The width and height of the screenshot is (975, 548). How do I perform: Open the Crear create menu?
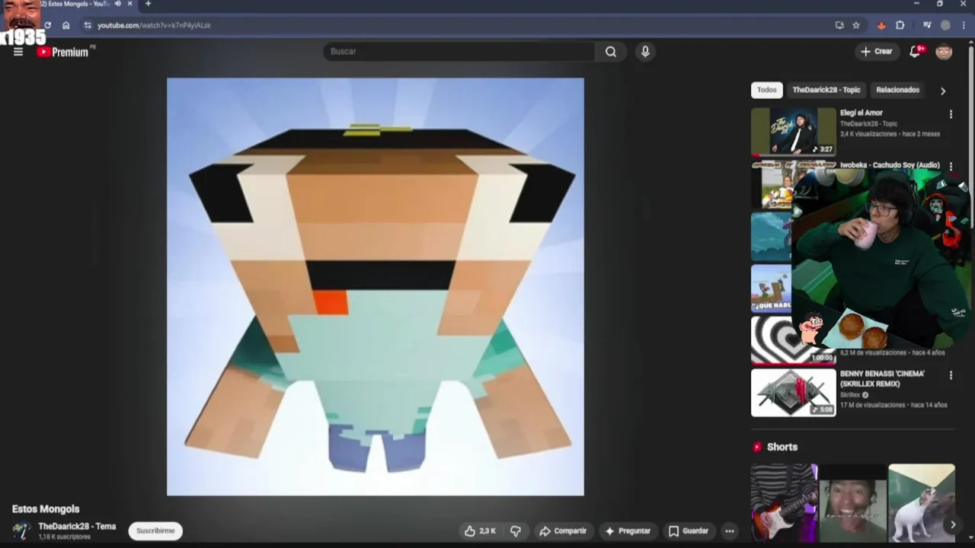click(x=877, y=51)
